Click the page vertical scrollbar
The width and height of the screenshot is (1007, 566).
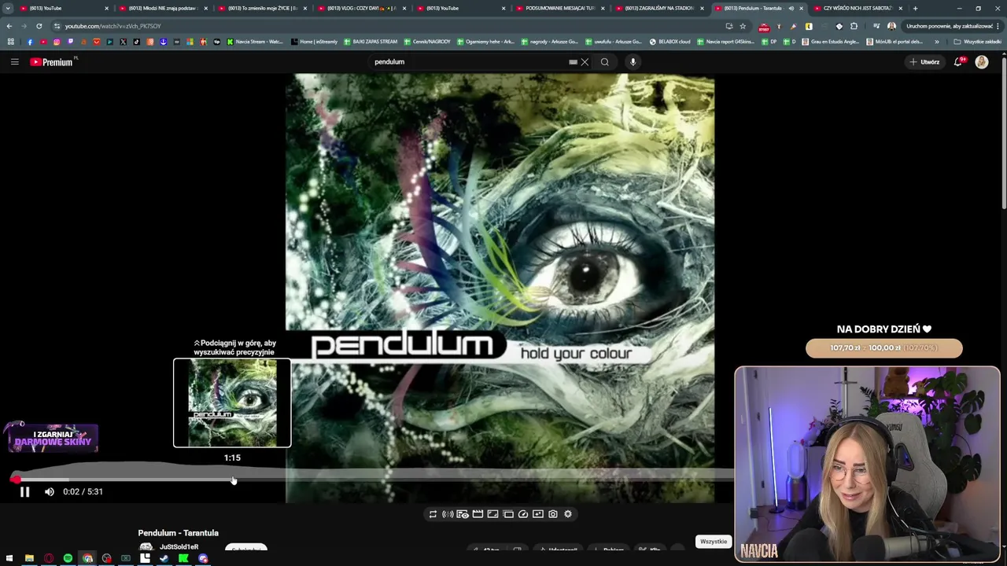click(x=1003, y=134)
